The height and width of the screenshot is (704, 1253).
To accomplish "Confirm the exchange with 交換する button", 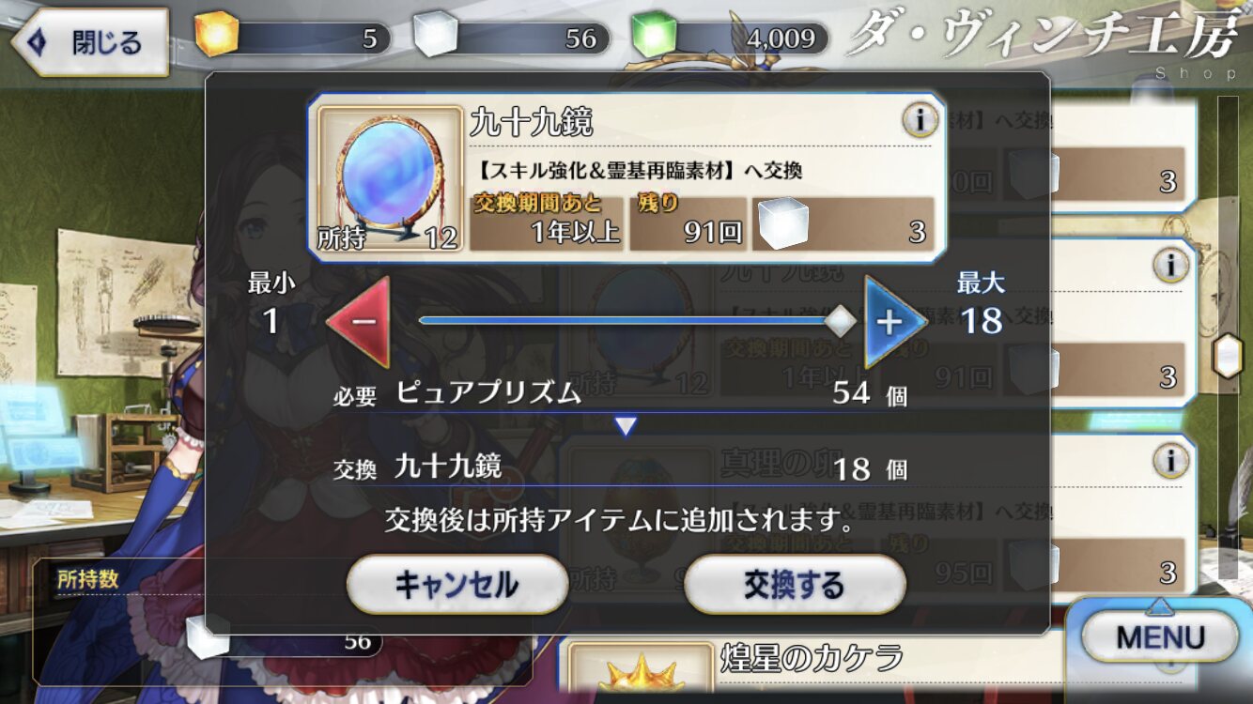I will [795, 586].
